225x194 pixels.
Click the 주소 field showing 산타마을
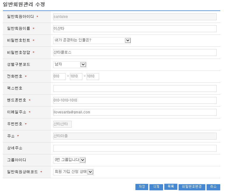pos(135,136)
